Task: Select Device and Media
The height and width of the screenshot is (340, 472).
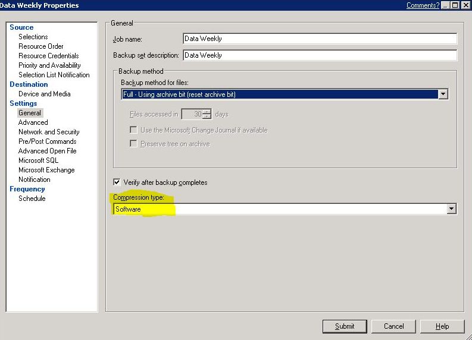Action: point(44,94)
